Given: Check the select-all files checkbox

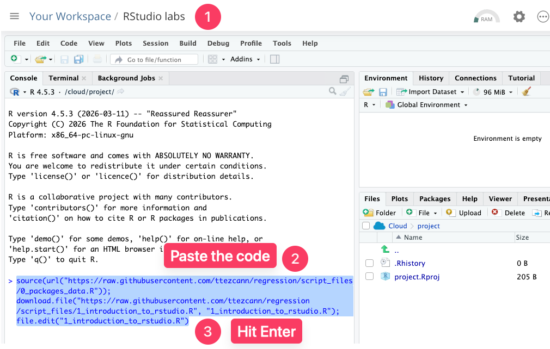Looking at the screenshot, I should [366, 226].
